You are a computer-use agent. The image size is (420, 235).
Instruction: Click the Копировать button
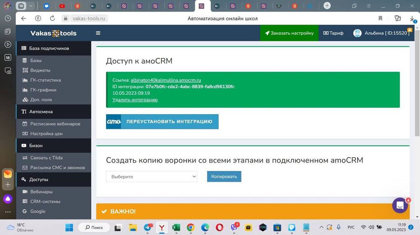[x=224, y=176]
